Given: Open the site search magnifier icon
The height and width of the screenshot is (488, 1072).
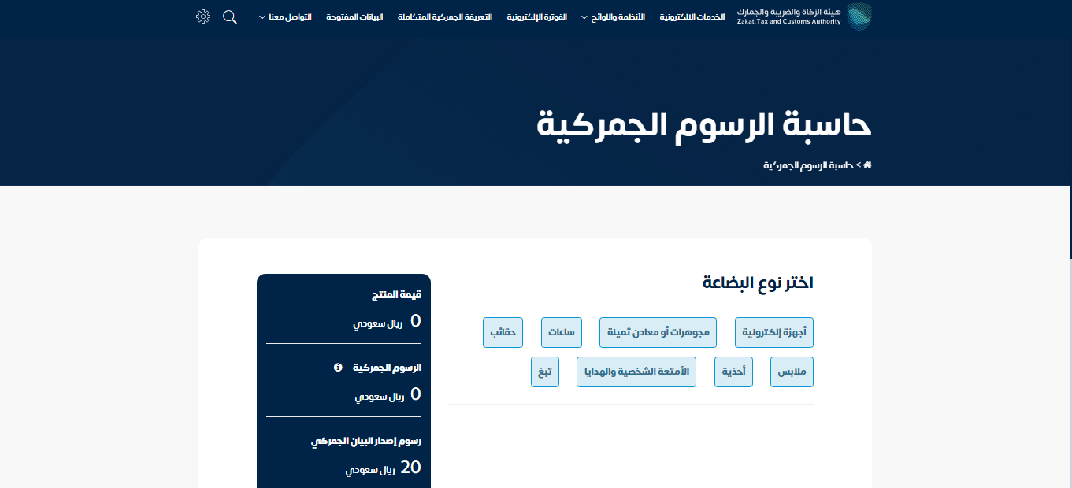Looking at the screenshot, I should [x=229, y=17].
